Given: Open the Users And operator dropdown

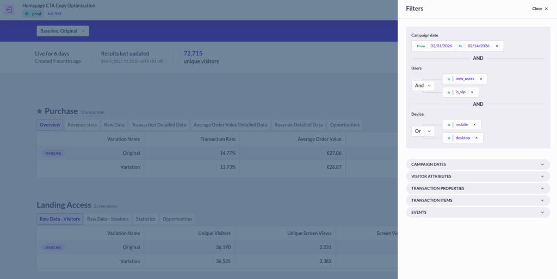Looking at the screenshot, I should (x=423, y=85).
